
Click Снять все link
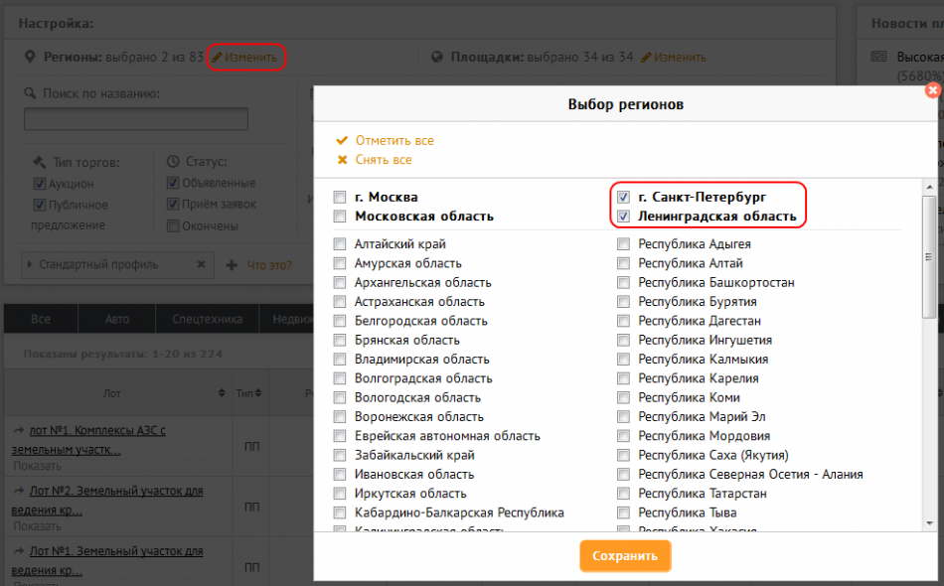click(384, 160)
